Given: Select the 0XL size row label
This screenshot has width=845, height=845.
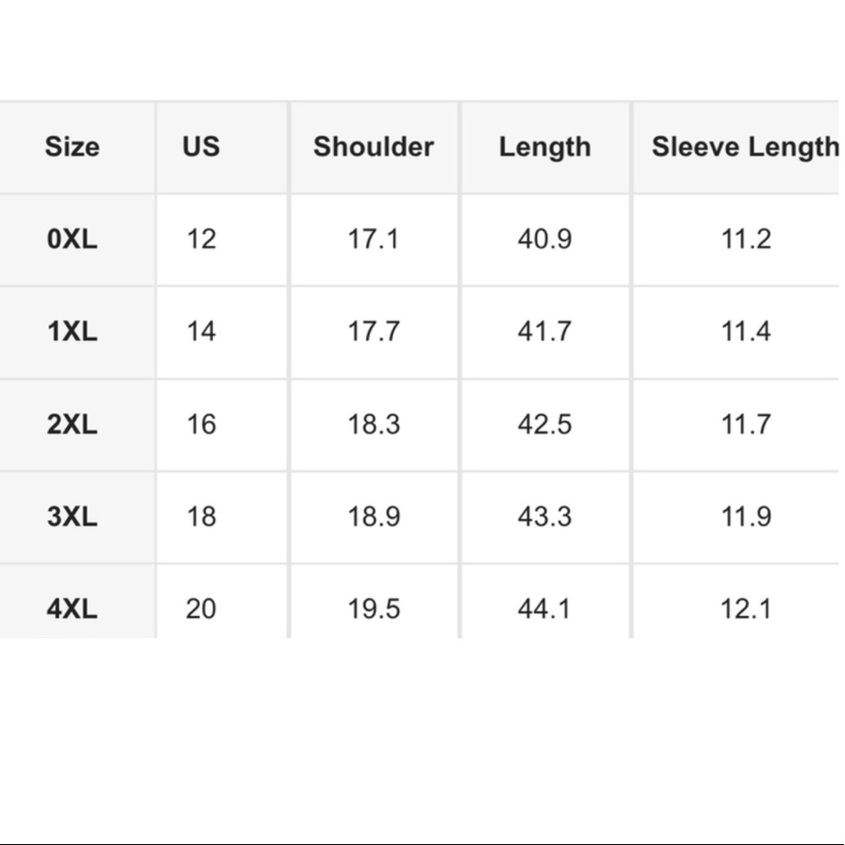Looking at the screenshot, I should tap(72, 239).
